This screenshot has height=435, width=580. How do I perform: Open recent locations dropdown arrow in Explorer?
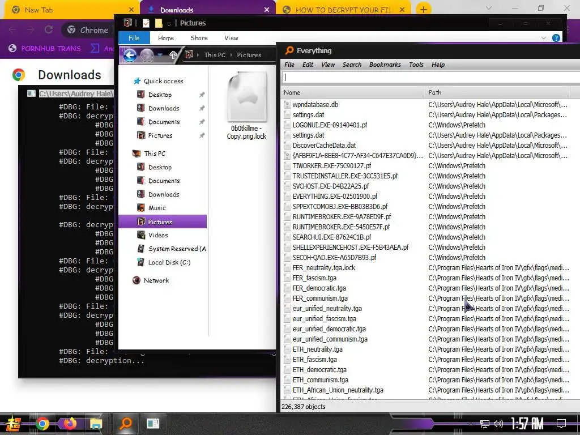pyautogui.click(x=160, y=55)
